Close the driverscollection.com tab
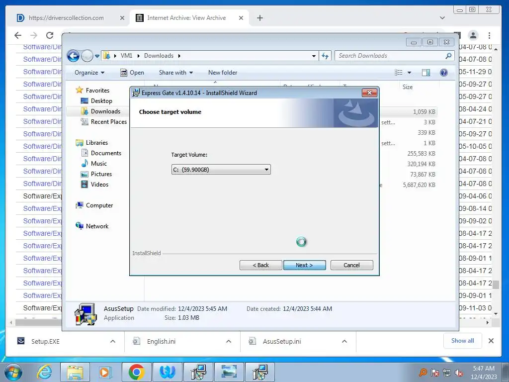The height and width of the screenshot is (382, 509). tap(122, 18)
